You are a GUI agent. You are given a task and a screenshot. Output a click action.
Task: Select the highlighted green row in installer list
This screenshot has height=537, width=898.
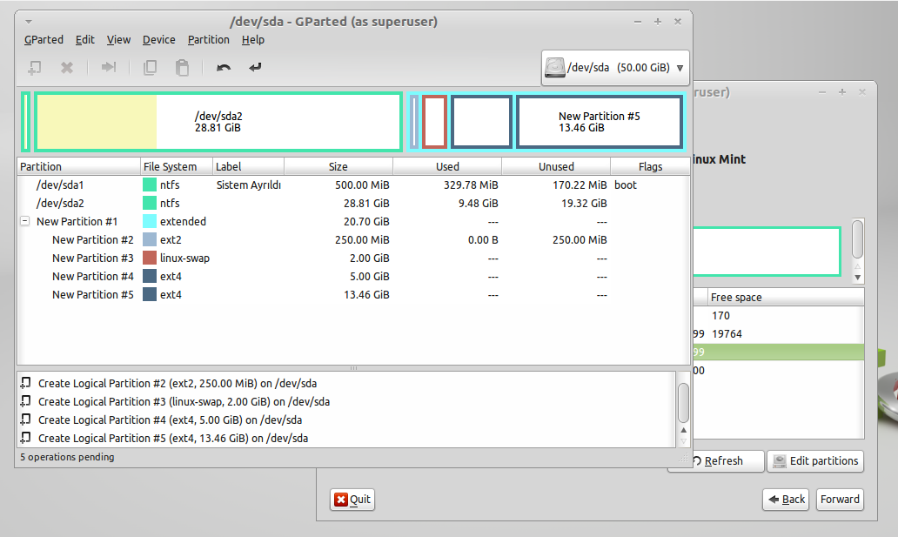tap(778, 352)
